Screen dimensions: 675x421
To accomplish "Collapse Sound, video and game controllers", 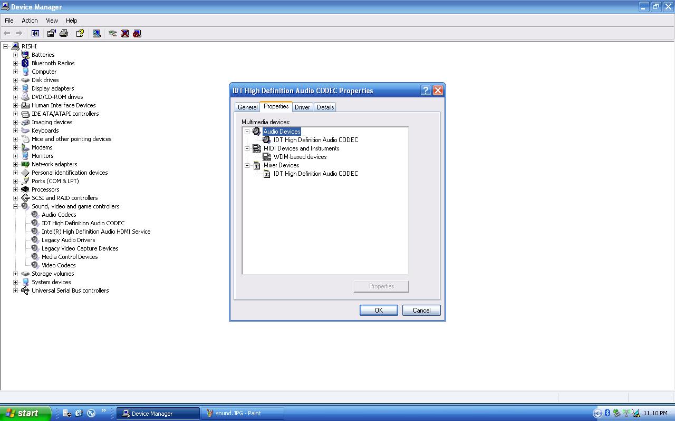I will pyautogui.click(x=15, y=206).
